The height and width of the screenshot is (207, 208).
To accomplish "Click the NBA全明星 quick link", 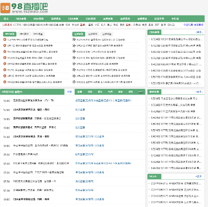I will 28,25.
